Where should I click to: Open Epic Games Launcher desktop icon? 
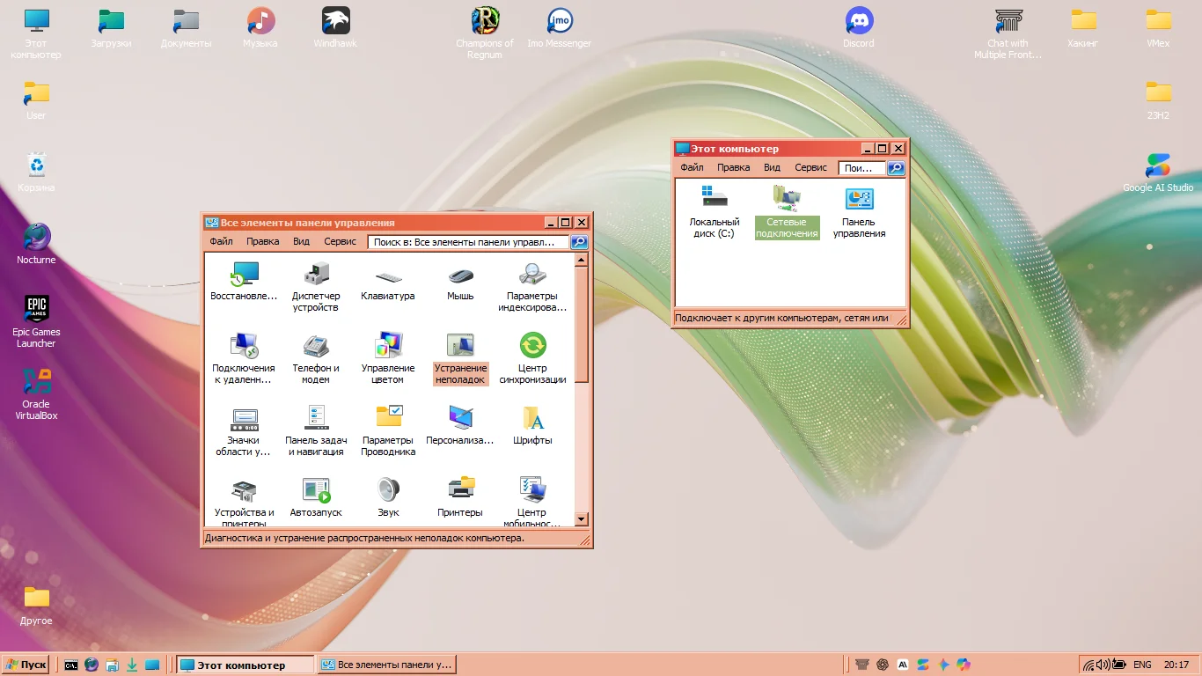point(36,322)
